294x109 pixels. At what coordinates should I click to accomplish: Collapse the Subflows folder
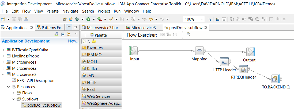point(13,99)
